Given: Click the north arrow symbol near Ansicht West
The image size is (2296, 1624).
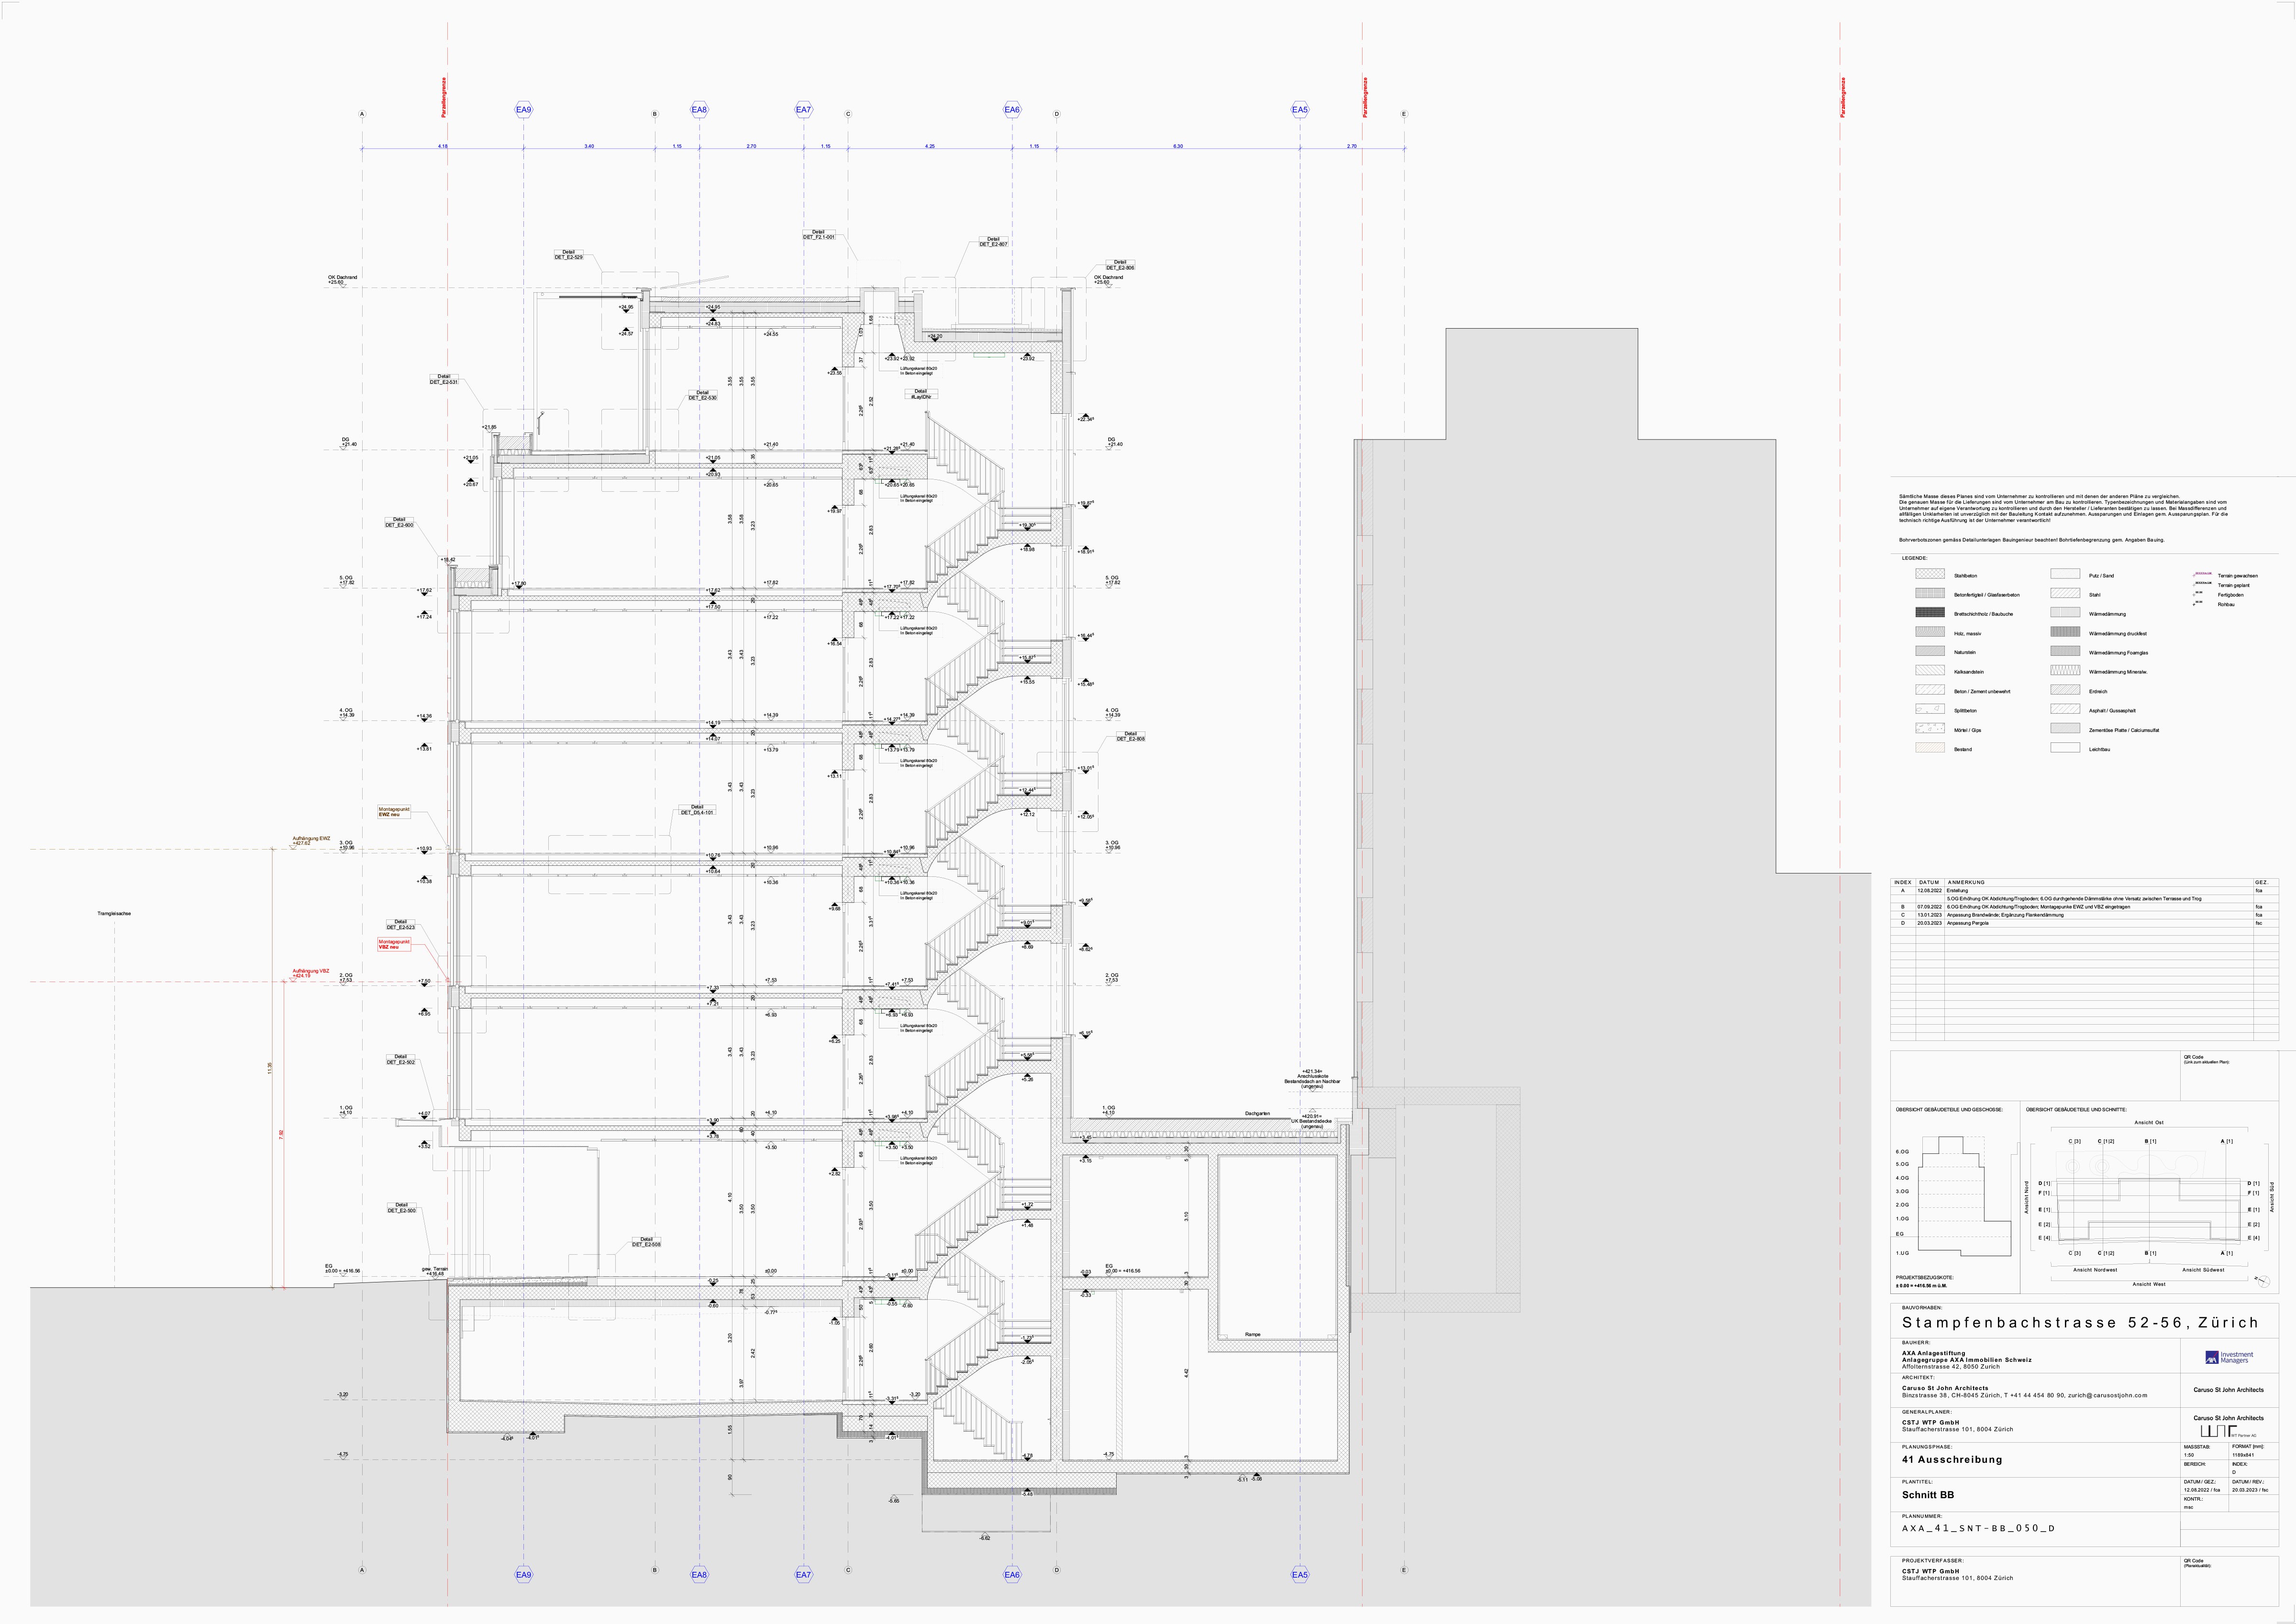Looking at the screenshot, I should click(x=2263, y=1283).
